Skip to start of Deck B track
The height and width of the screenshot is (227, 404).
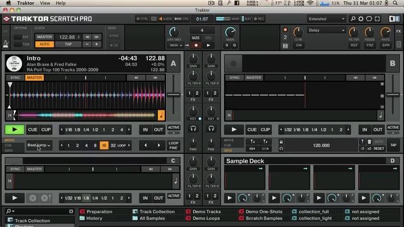point(229,115)
